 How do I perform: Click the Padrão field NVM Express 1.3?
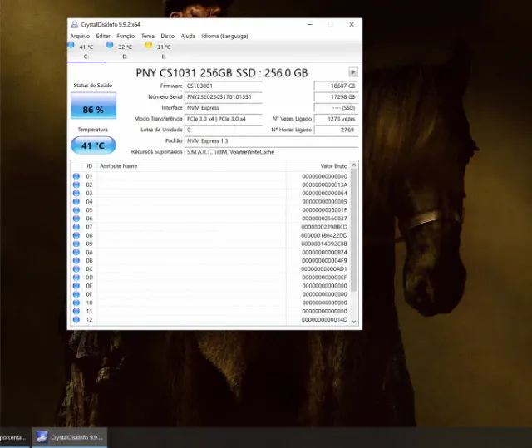(272, 140)
